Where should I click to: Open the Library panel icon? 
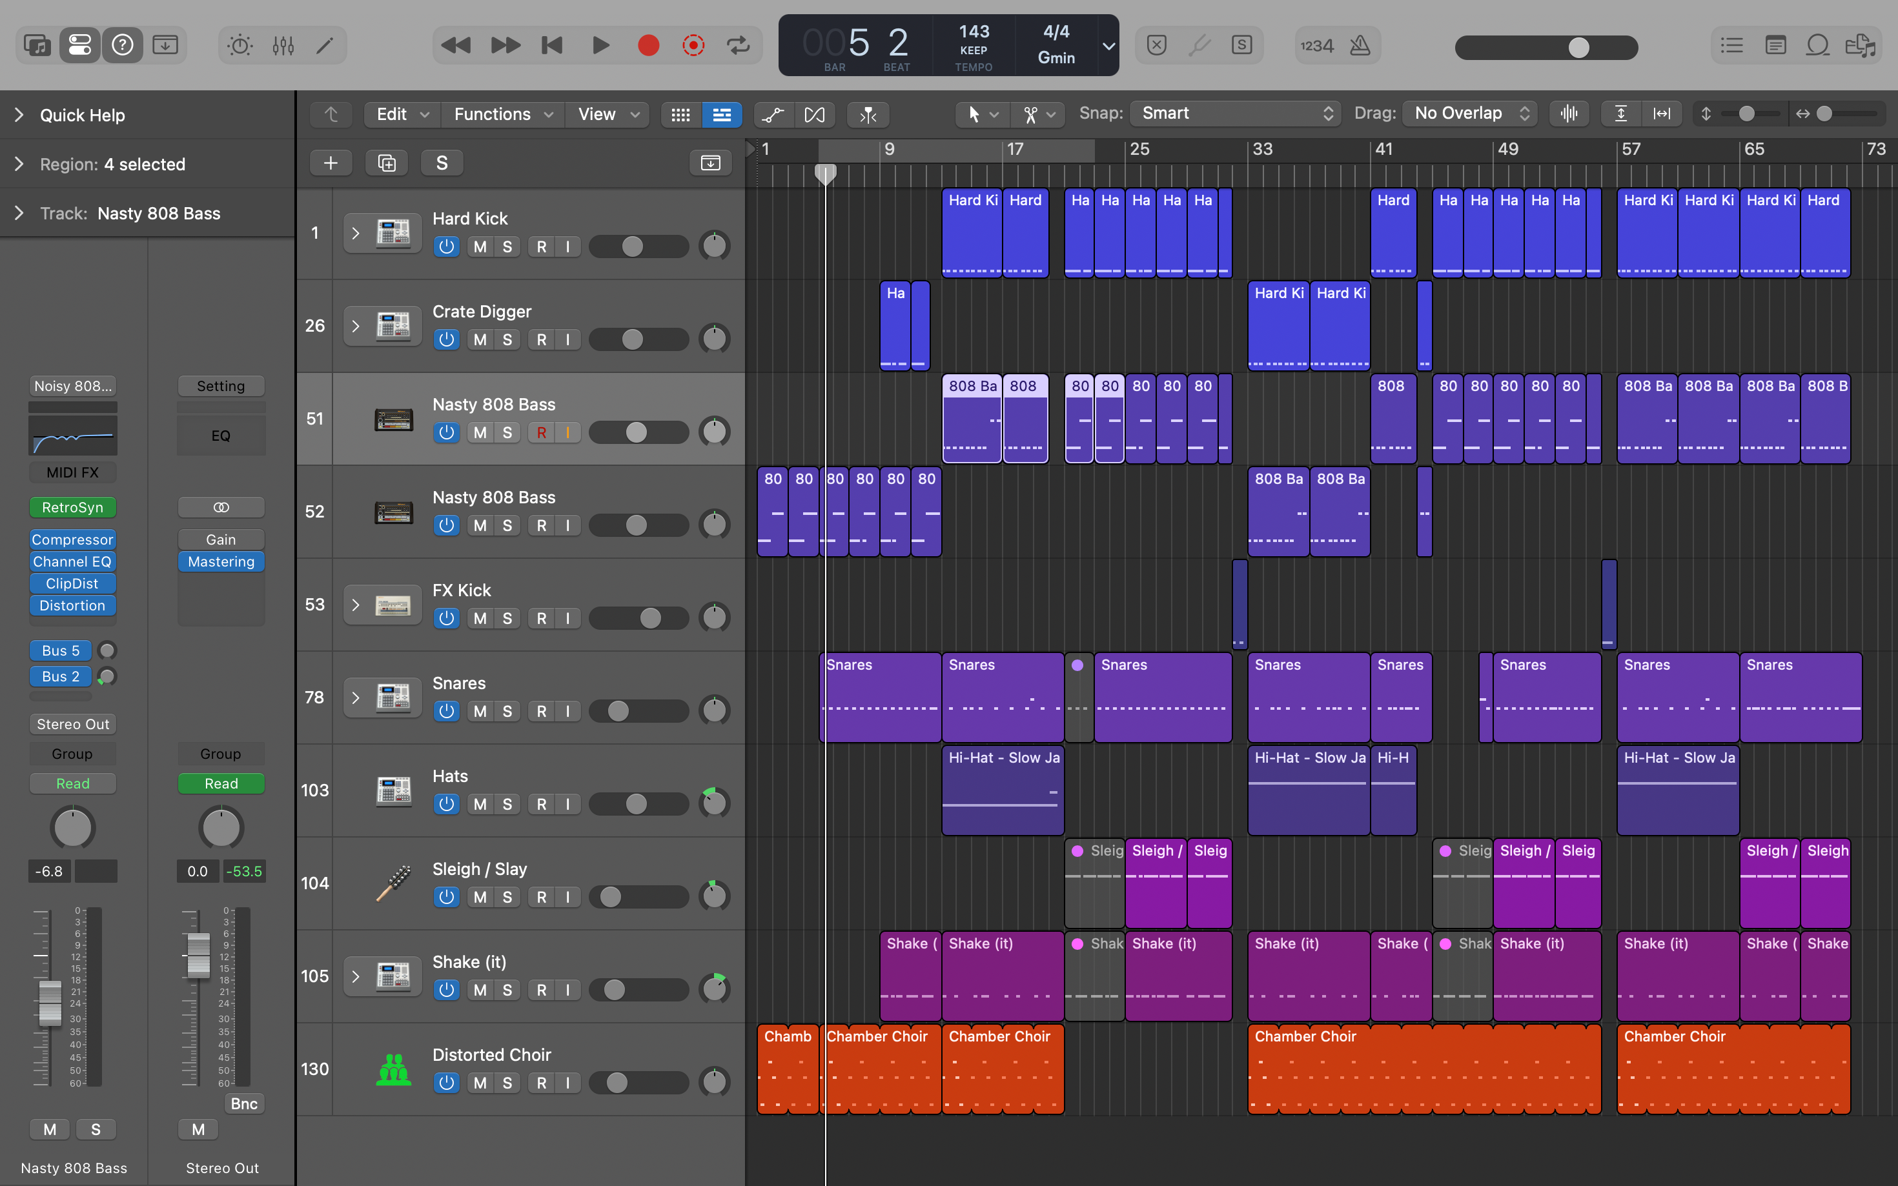click(x=37, y=46)
